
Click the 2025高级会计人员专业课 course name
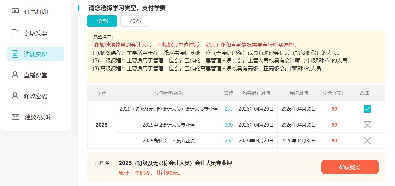[169, 141]
